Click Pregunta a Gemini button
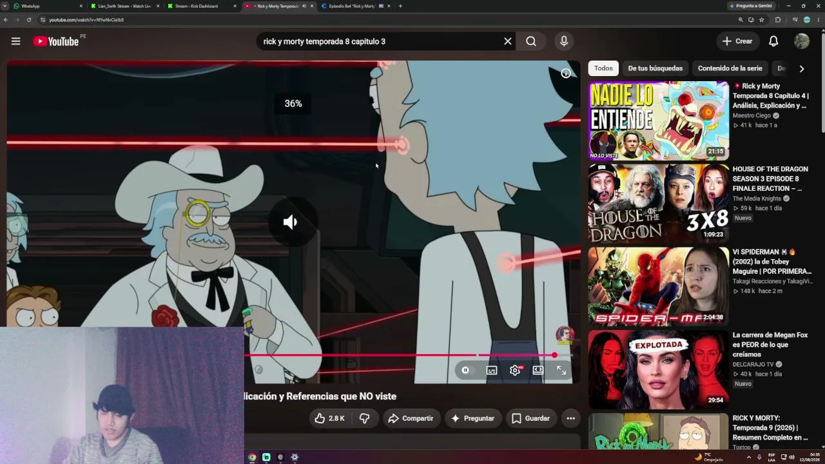 750,6
